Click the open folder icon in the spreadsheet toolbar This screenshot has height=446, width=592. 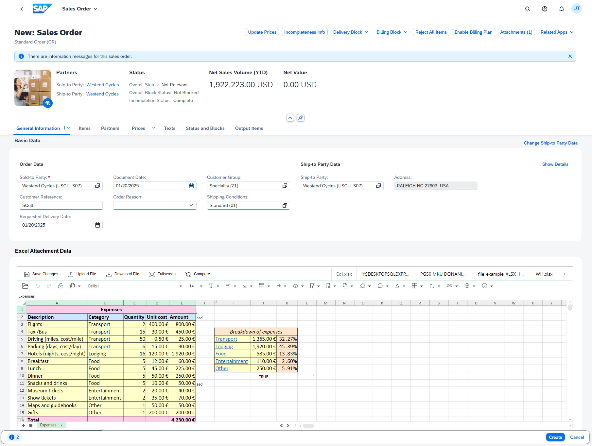[x=25, y=286]
